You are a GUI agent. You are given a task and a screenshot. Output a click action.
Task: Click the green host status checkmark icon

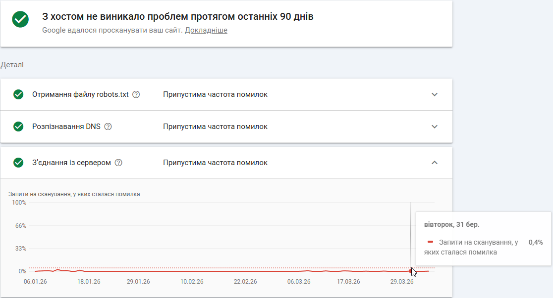[x=20, y=19]
